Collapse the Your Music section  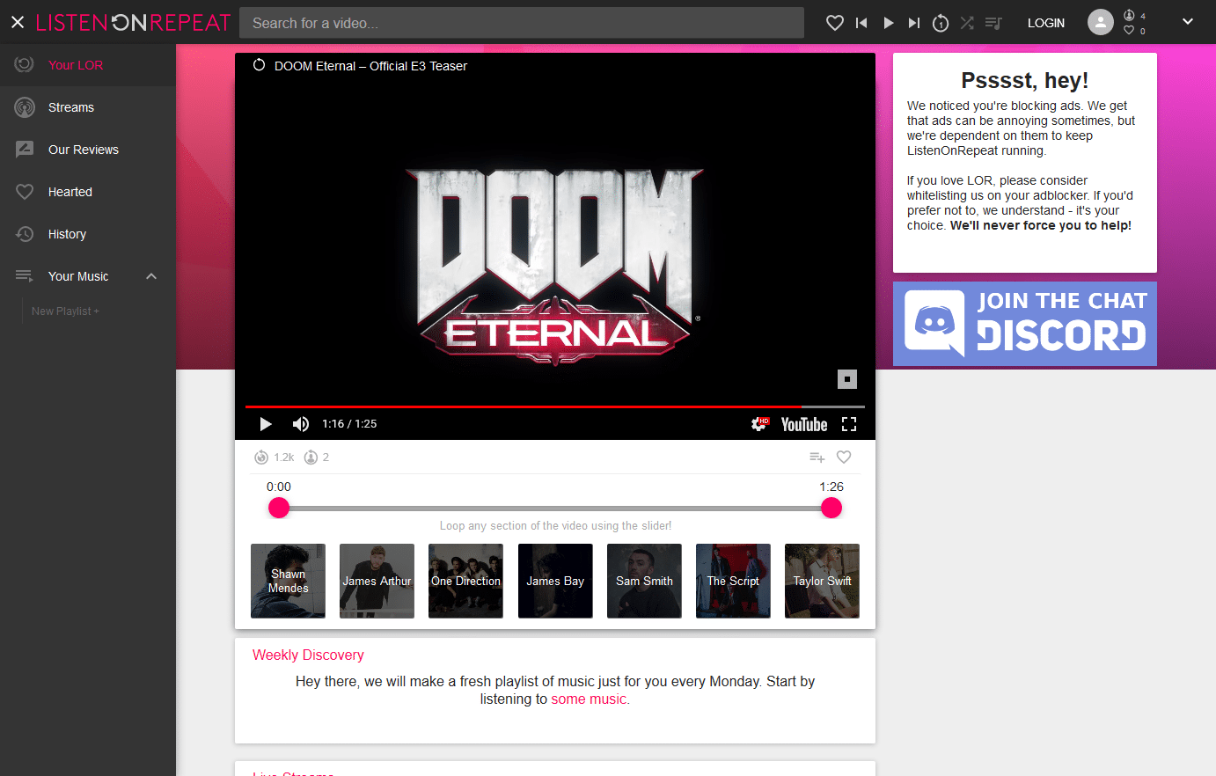(x=151, y=276)
